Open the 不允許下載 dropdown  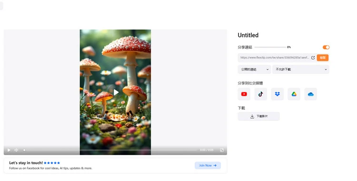[x=301, y=69]
